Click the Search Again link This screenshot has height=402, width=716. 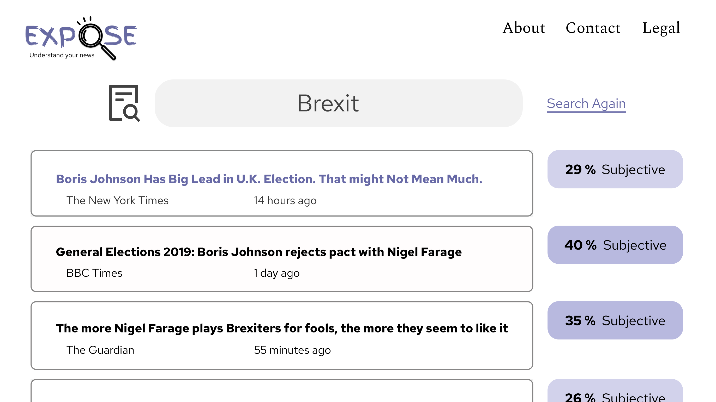point(586,103)
